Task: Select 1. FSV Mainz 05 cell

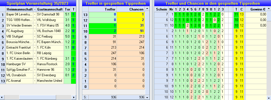Action: [50, 26]
